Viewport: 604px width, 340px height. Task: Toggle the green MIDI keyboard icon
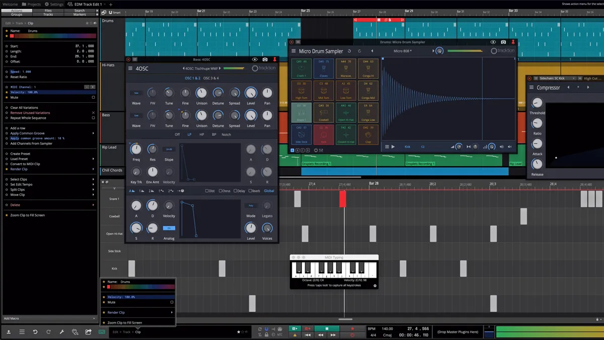pos(102,332)
